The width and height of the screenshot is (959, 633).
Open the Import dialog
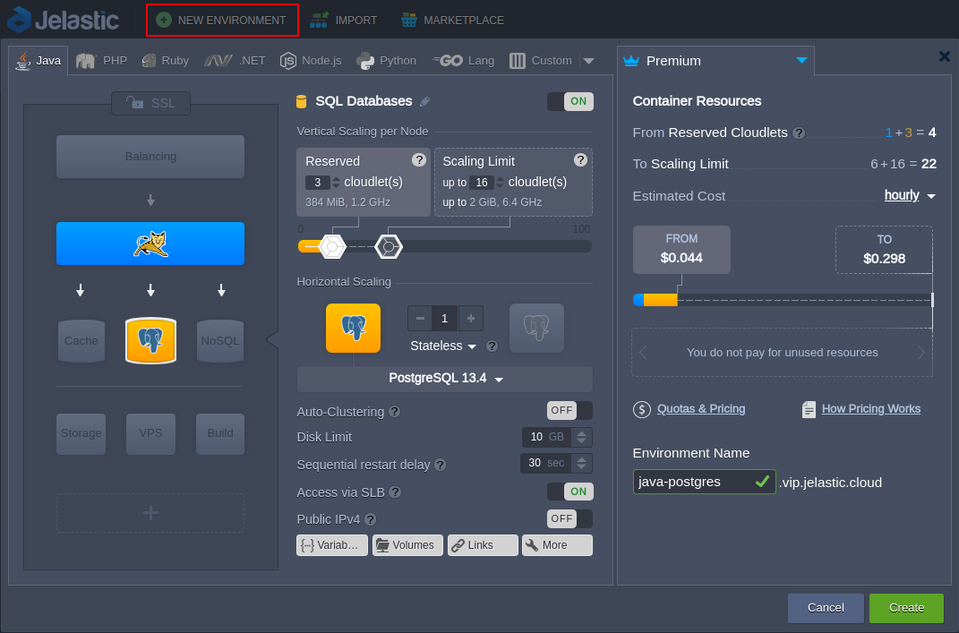[344, 21]
